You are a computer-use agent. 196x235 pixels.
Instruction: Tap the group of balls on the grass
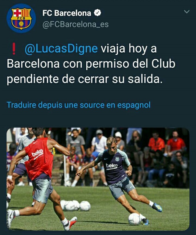click(x=75, y=205)
